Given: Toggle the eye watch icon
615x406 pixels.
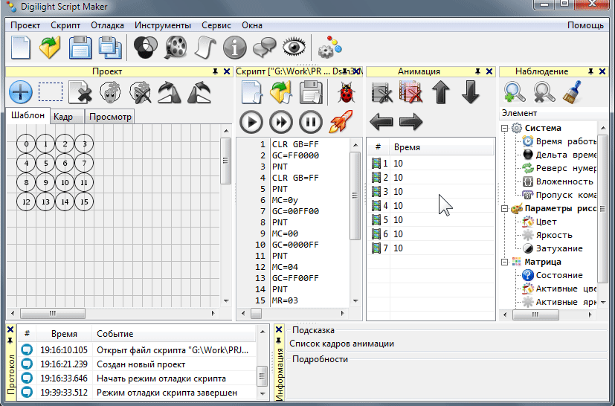Looking at the screenshot, I should click(x=294, y=48).
